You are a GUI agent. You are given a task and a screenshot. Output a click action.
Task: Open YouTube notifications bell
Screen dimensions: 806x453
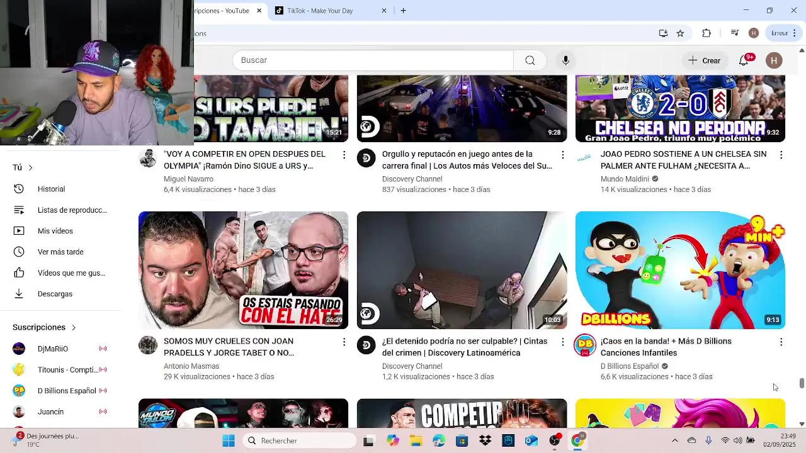click(x=744, y=60)
